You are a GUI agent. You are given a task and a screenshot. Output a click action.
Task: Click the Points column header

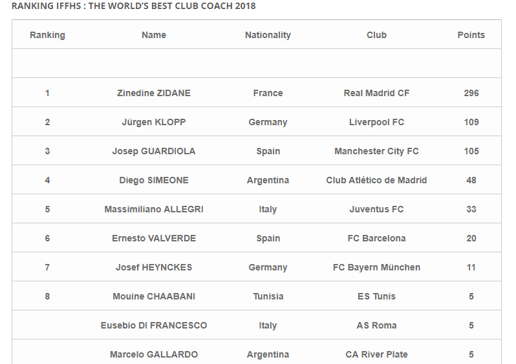[471, 35]
